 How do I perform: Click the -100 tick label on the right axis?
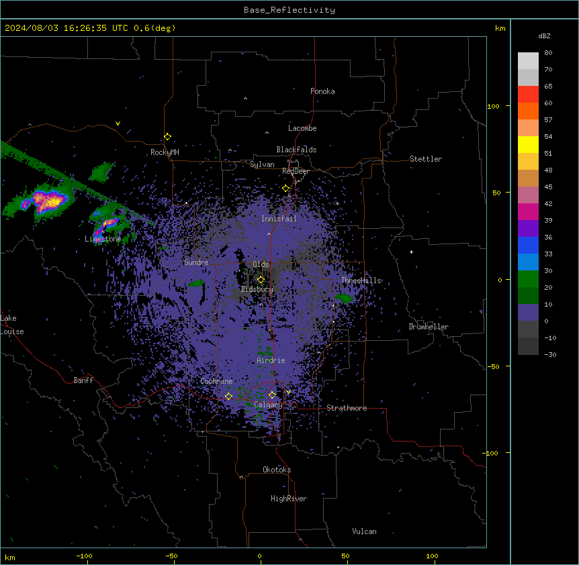click(491, 453)
